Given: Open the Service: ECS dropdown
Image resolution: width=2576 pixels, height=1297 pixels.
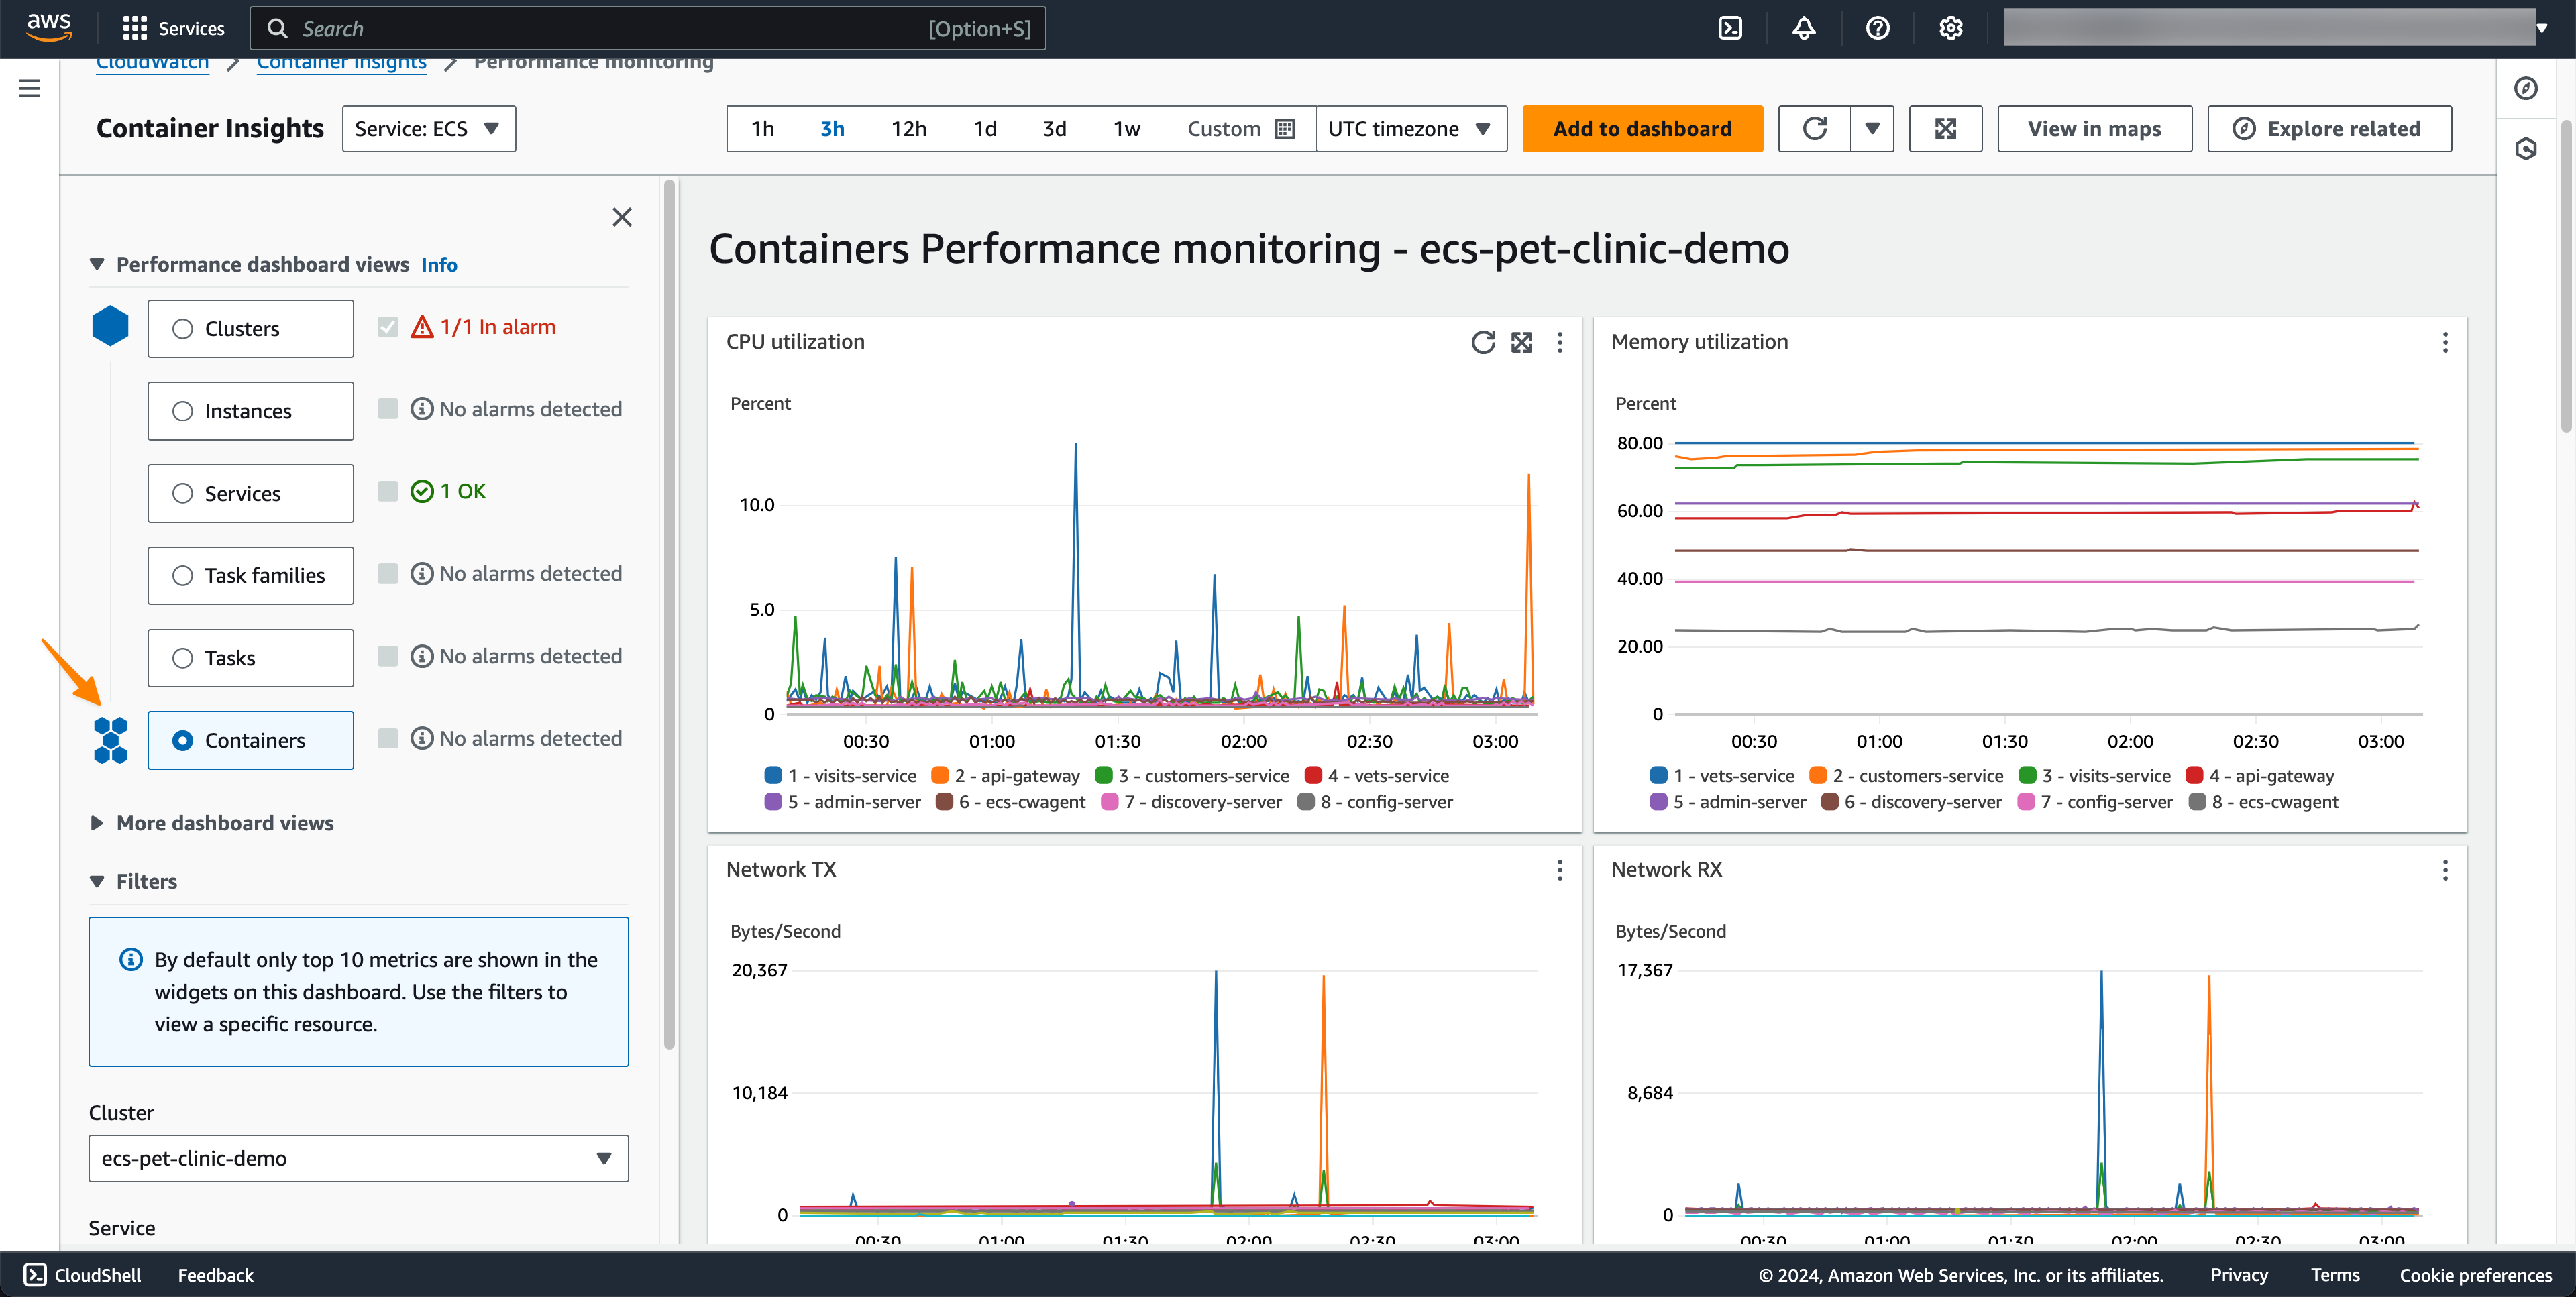Looking at the screenshot, I should (x=428, y=129).
